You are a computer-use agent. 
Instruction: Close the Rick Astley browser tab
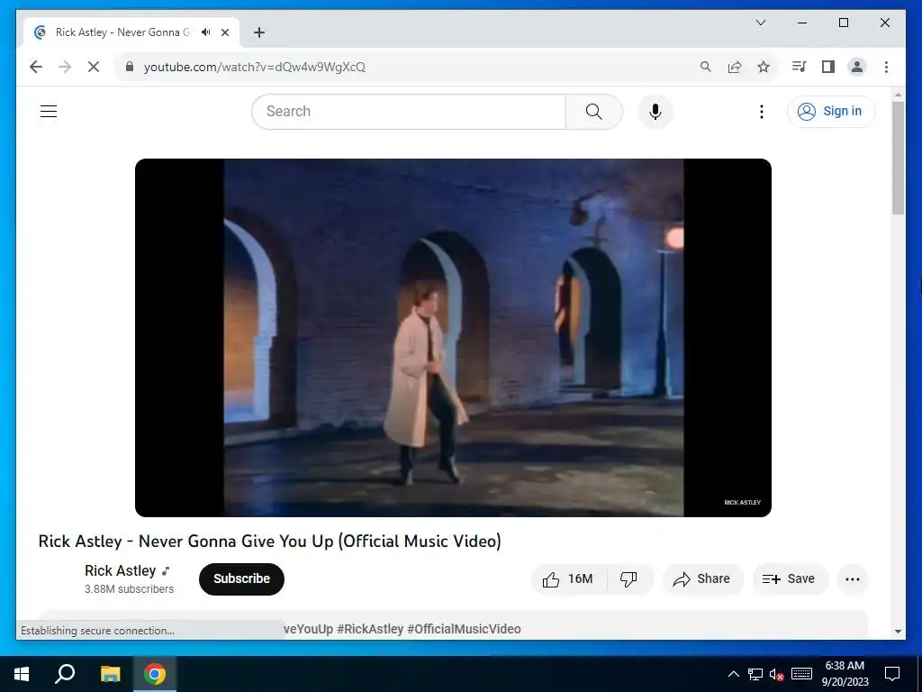pyautogui.click(x=224, y=32)
